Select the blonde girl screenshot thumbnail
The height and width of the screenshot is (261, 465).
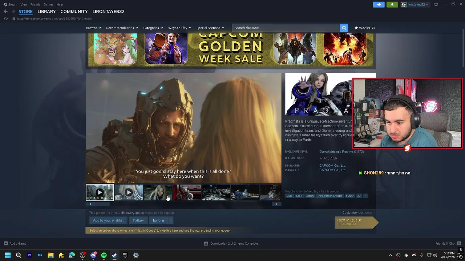[x=158, y=192]
